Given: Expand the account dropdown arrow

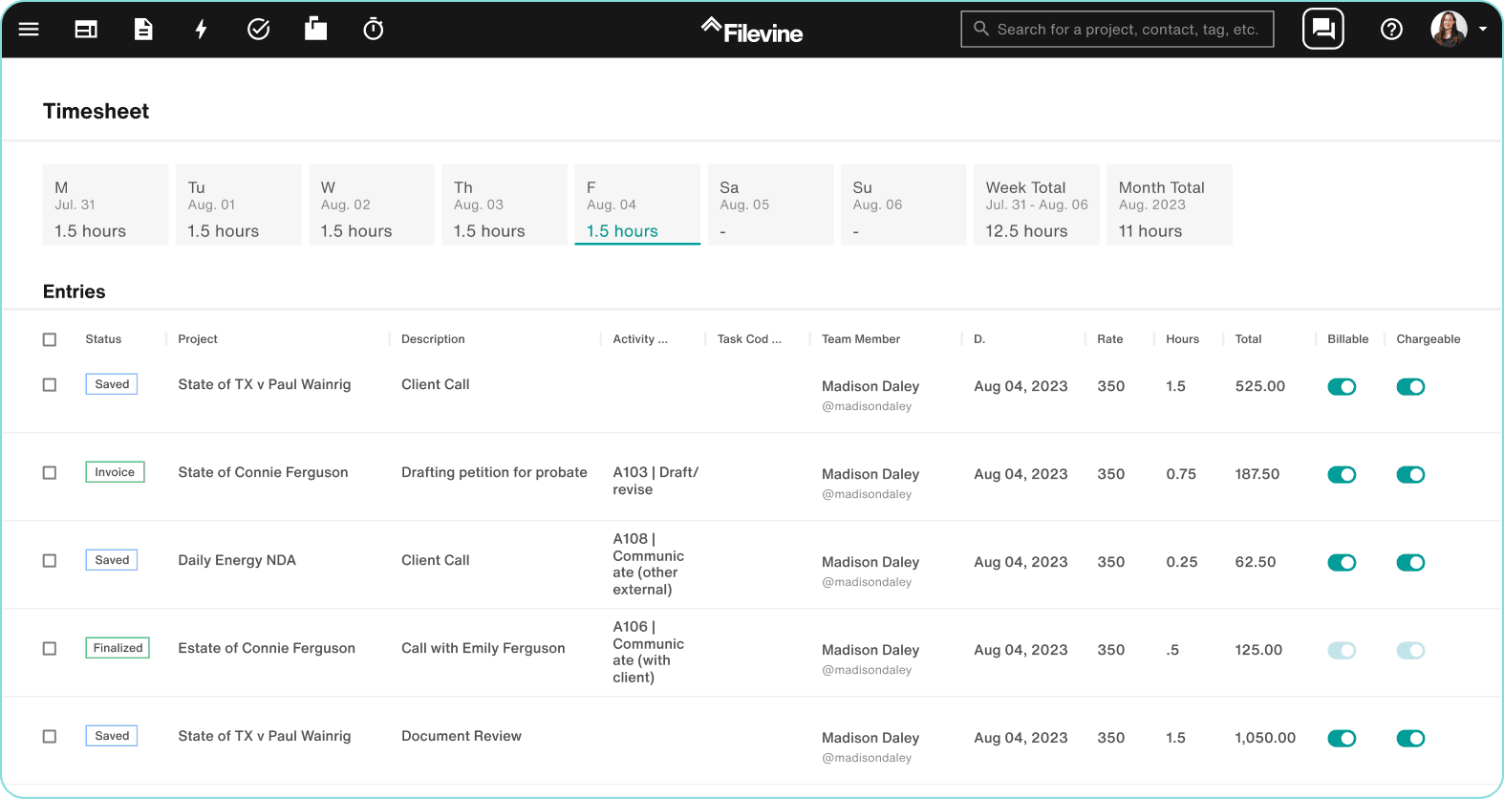Looking at the screenshot, I should click(x=1483, y=30).
